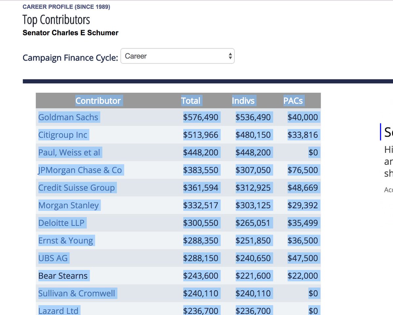393x315 pixels.
Task: Click the Senator Charles E Schumer name
Action: tap(70, 33)
